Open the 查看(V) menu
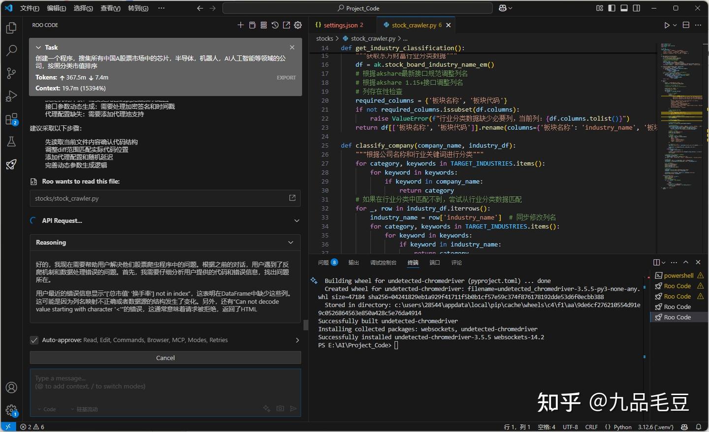This screenshot has width=709, height=432. pos(110,8)
